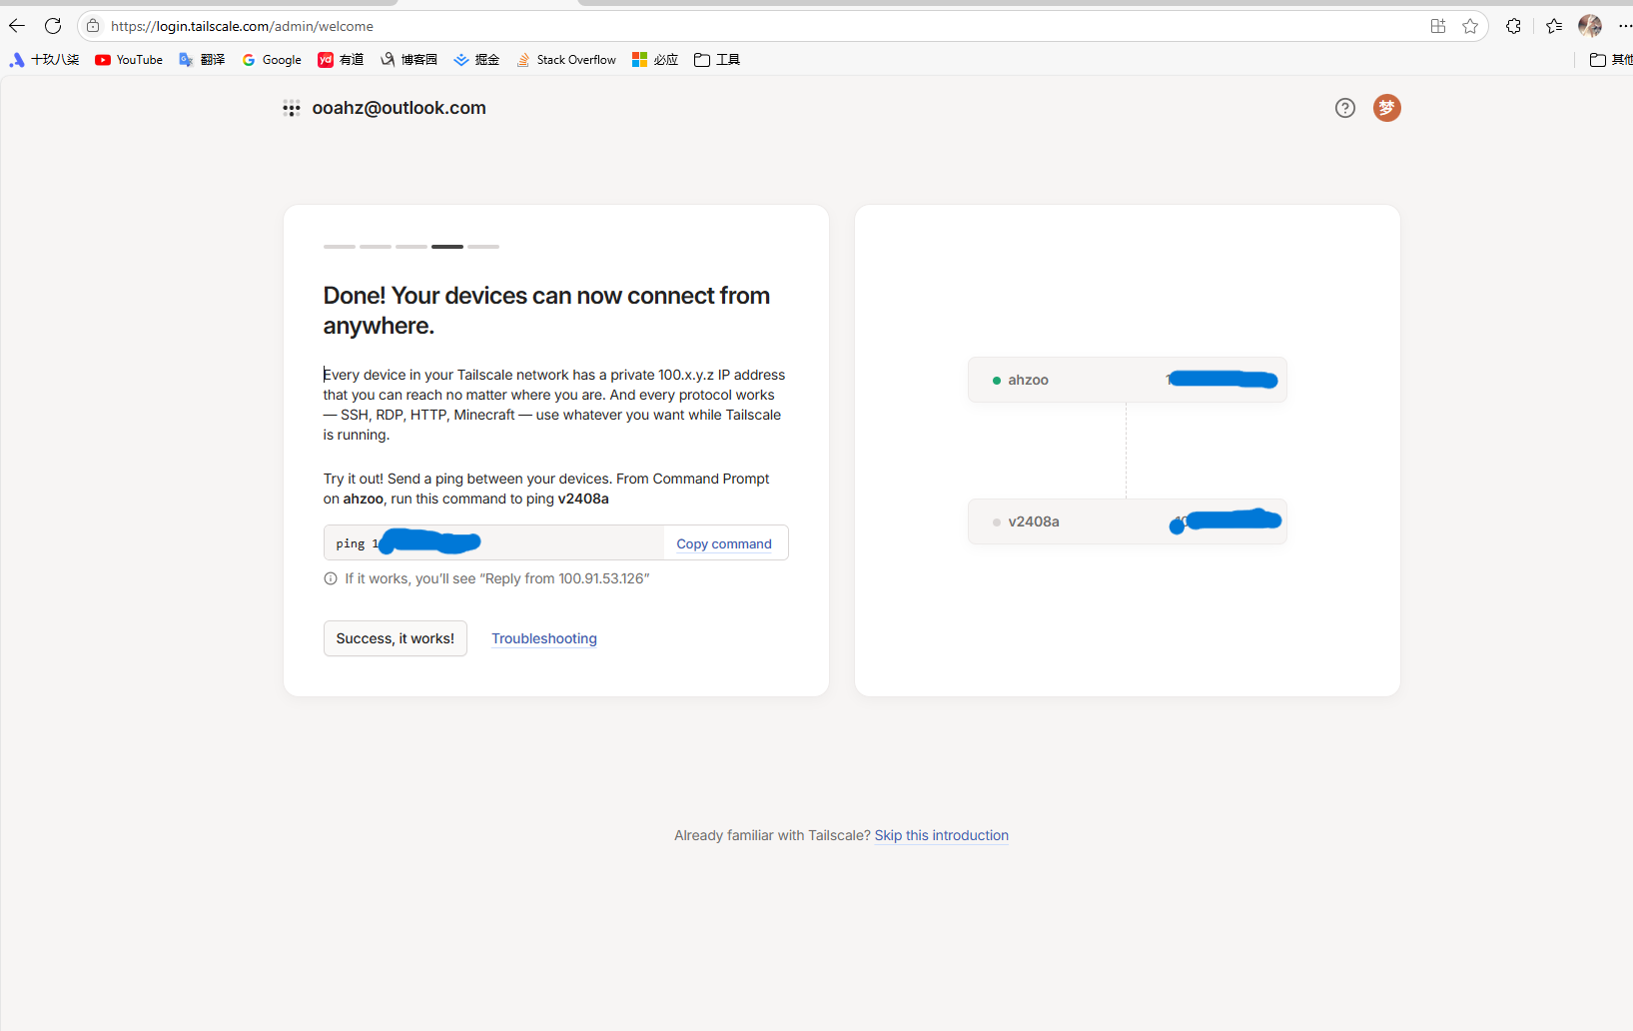Open the Google bookmark
Screen dimensions: 1633x1031
tap(272, 60)
